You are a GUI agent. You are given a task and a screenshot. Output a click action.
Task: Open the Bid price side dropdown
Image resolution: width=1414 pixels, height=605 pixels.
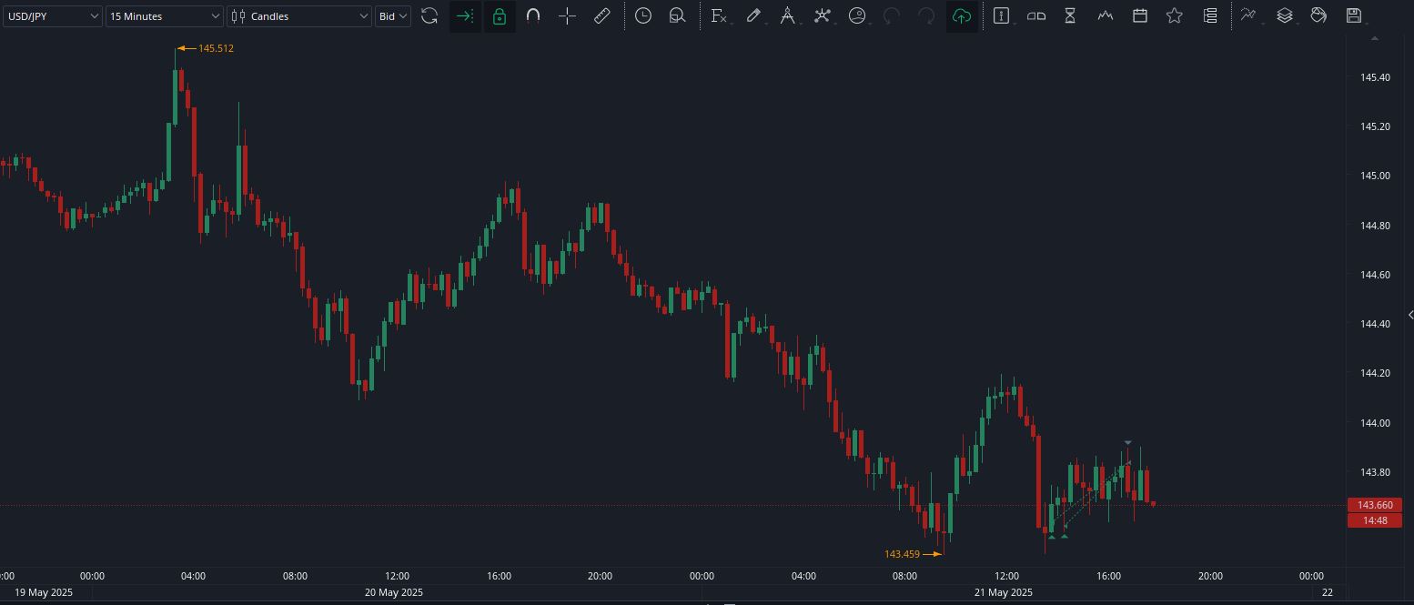click(x=393, y=16)
